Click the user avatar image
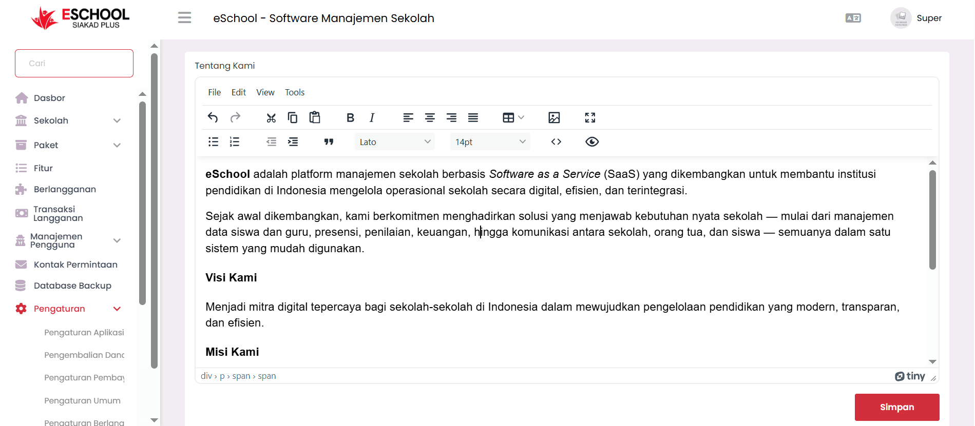 [x=901, y=18]
